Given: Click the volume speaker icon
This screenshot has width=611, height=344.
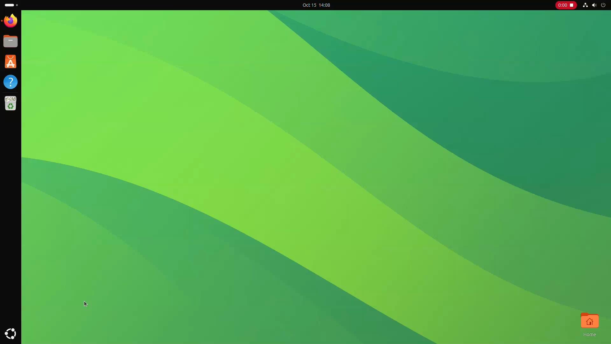Looking at the screenshot, I should click(x=594, y=5).
